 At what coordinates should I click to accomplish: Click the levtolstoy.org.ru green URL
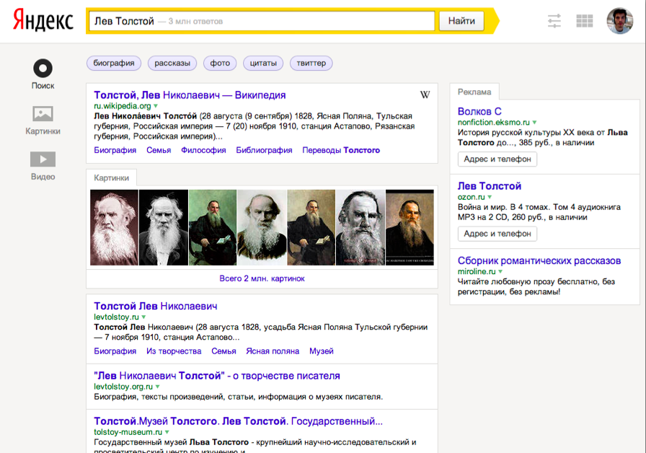123,387
